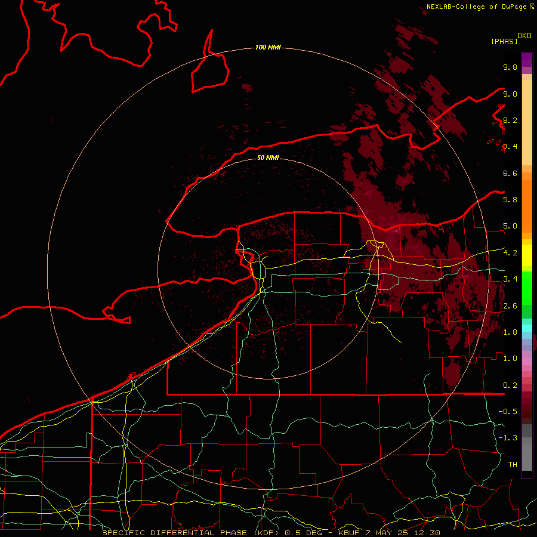This screenshot has height=537, width=537.
Task: Click the 50 NMI range ring label
Action: pyautogui.click(x=268, y=158)
